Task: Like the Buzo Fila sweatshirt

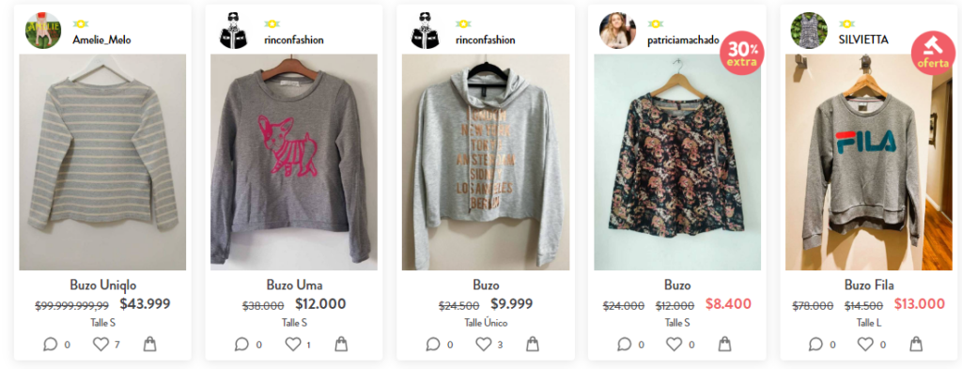Action: tap(866, 345)
